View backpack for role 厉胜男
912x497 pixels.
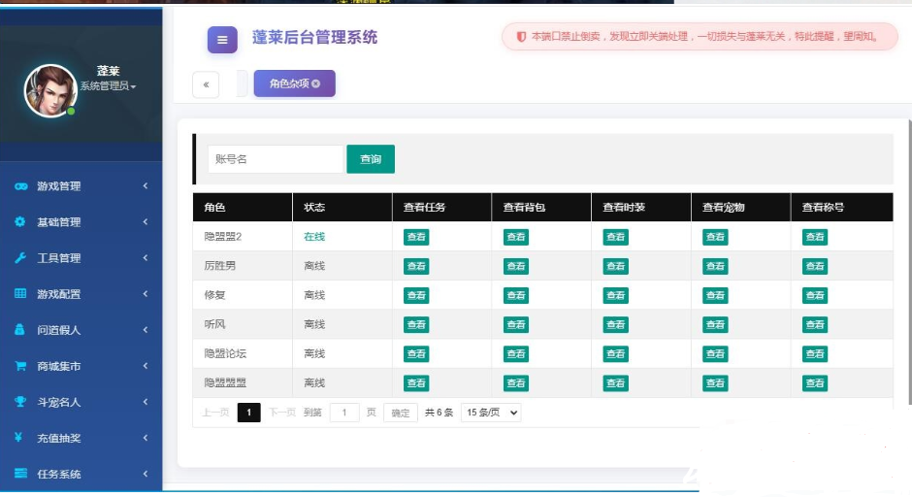pyautogui.click(x=516, y=266)
